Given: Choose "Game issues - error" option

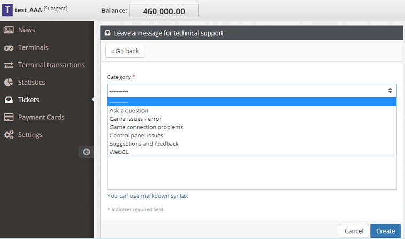Looking at the screenshot, I should [136, 119].
